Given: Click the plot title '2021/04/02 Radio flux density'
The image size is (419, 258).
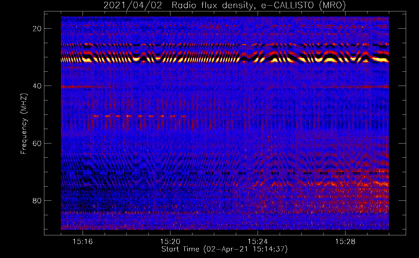Looking at the screenshot, I should pyautogui.click(x=225, y=5).
